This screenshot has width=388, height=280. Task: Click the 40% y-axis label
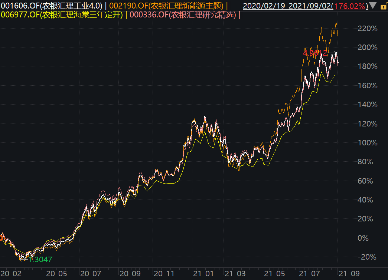pyautogui.click(x=365, y=200)
